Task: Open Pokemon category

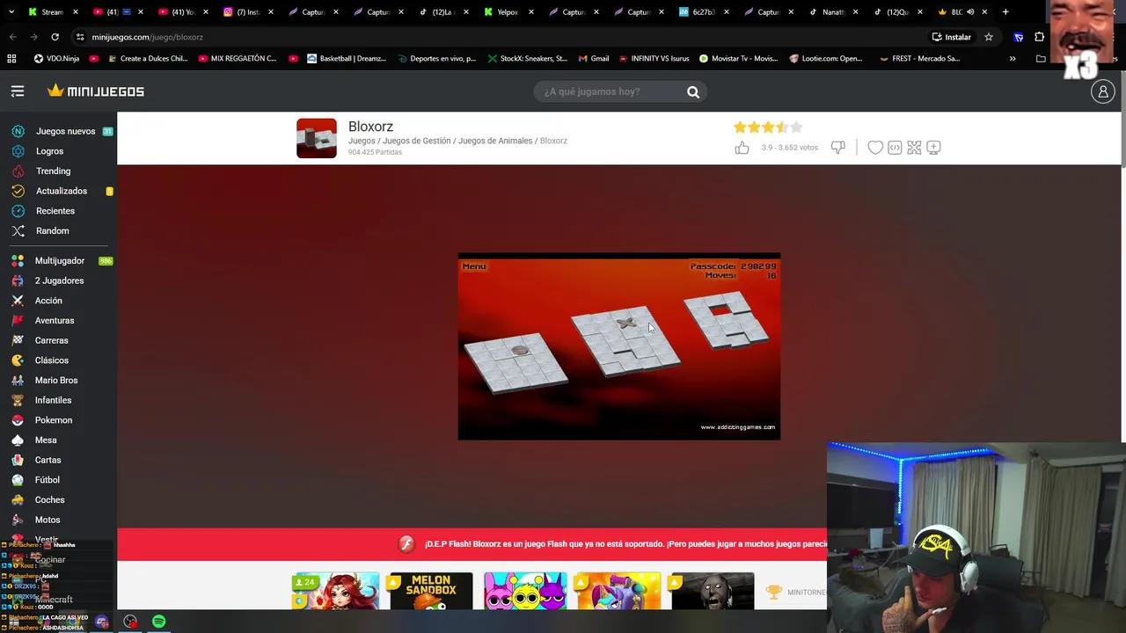Action: [x=53, y=420]
